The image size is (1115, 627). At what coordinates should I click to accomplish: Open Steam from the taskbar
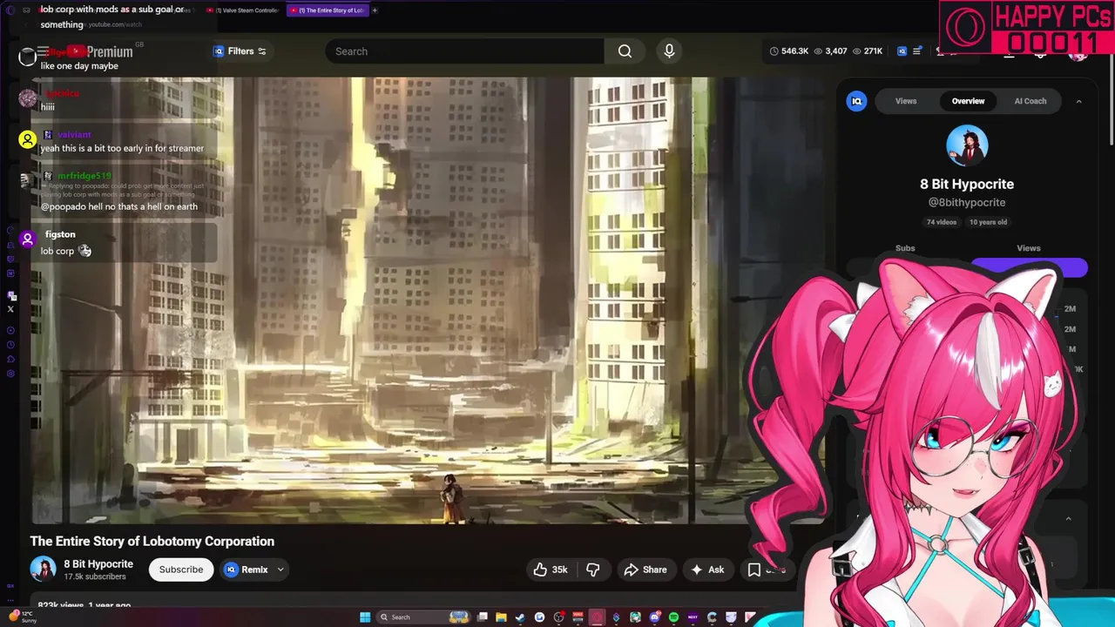(x=520, y=617)
